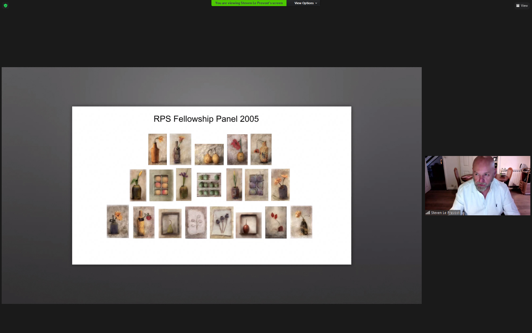This screenshot has height=333, width=532.
Task: Select the pear in dark frame photo
Action: [170, 223]
